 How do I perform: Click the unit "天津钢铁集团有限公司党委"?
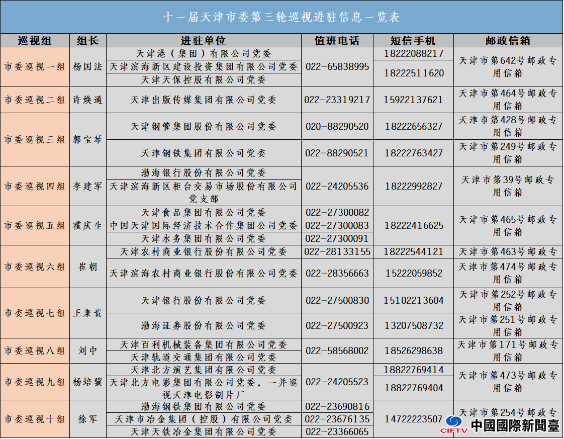pos(204,153)
